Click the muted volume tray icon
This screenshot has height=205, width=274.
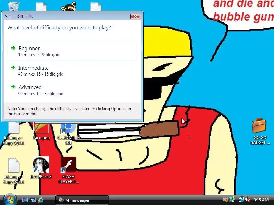(248, 199)
